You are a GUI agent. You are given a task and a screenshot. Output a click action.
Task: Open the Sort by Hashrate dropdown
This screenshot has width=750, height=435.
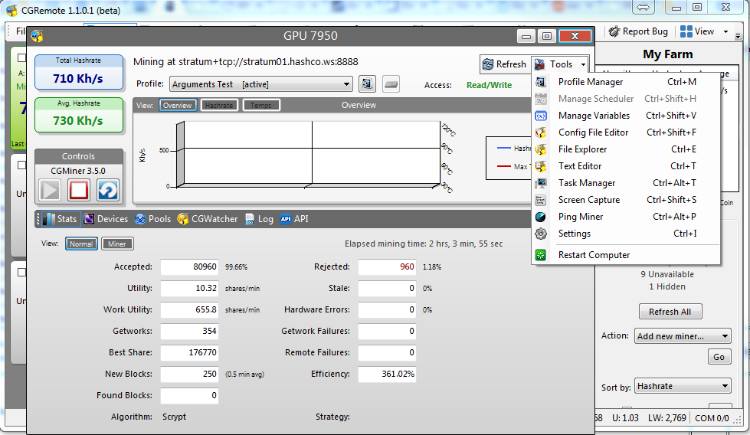tap(683, 386)
